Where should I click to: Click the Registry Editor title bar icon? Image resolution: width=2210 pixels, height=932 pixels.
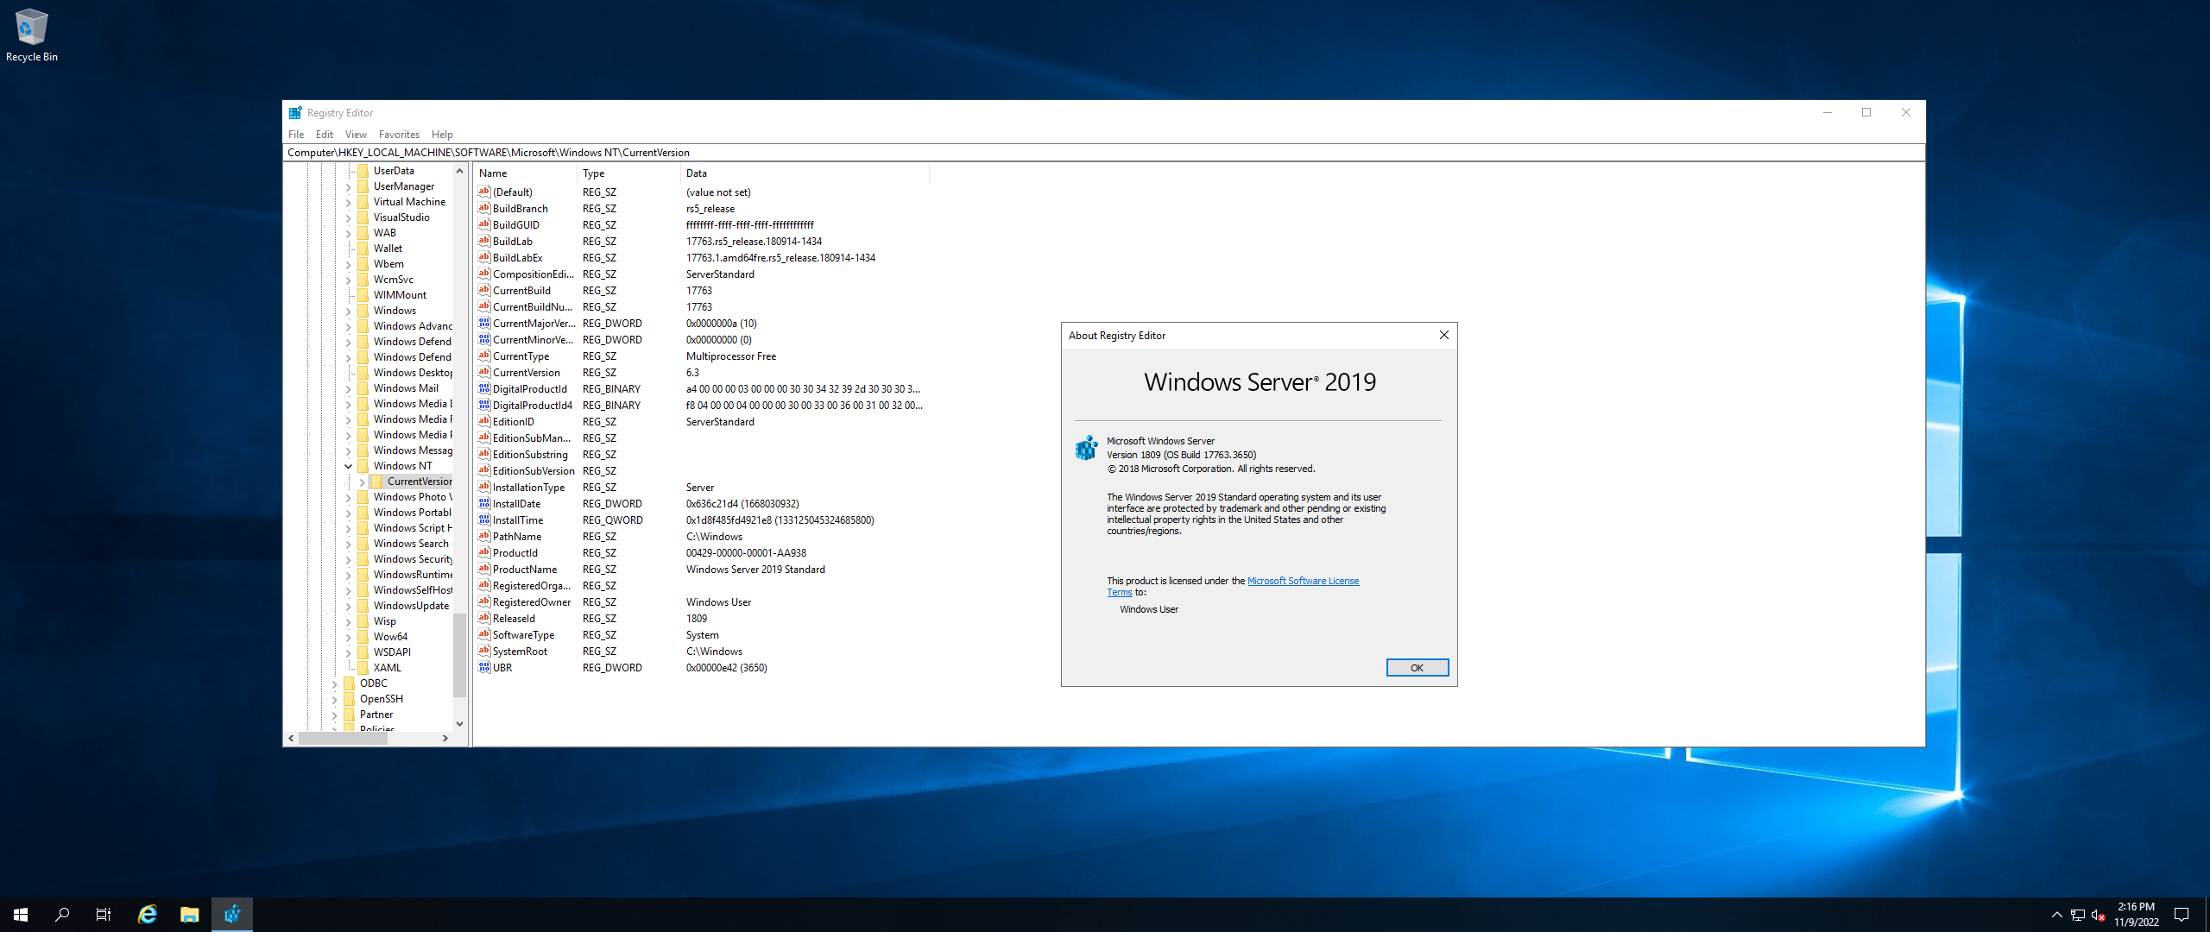point(295,113)
